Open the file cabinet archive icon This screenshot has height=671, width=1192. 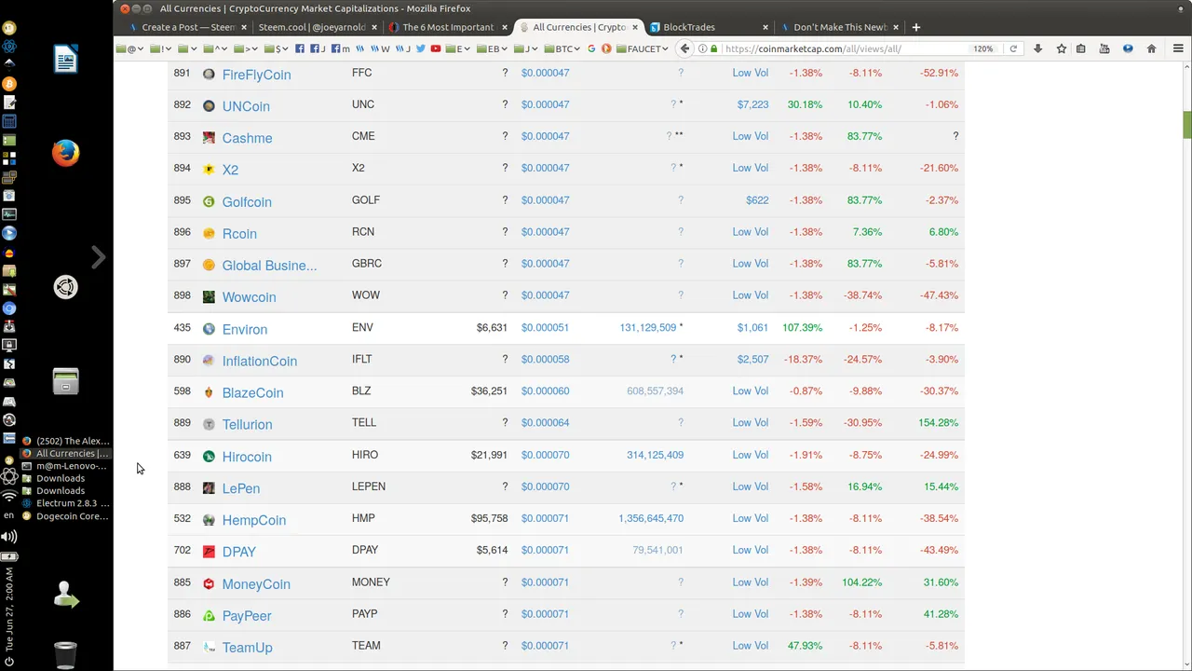(x=65, y=380)
